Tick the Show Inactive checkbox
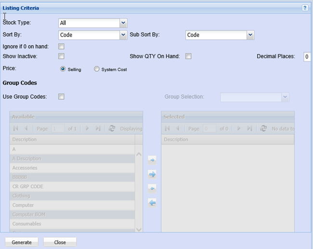The width and height of the screenshot is (313, 249). coord(61,56)
